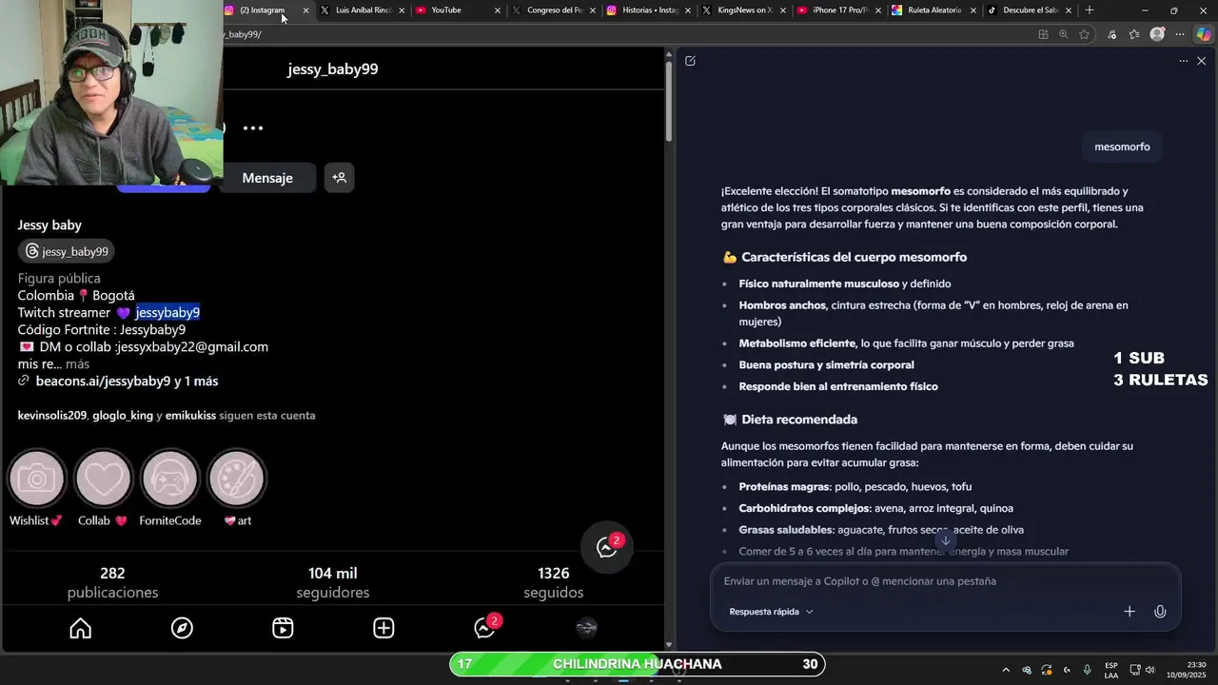The height and width of the screenshot is (685, 1218).
Task: Click tray microphone icon
Action: pos(1087,670)
